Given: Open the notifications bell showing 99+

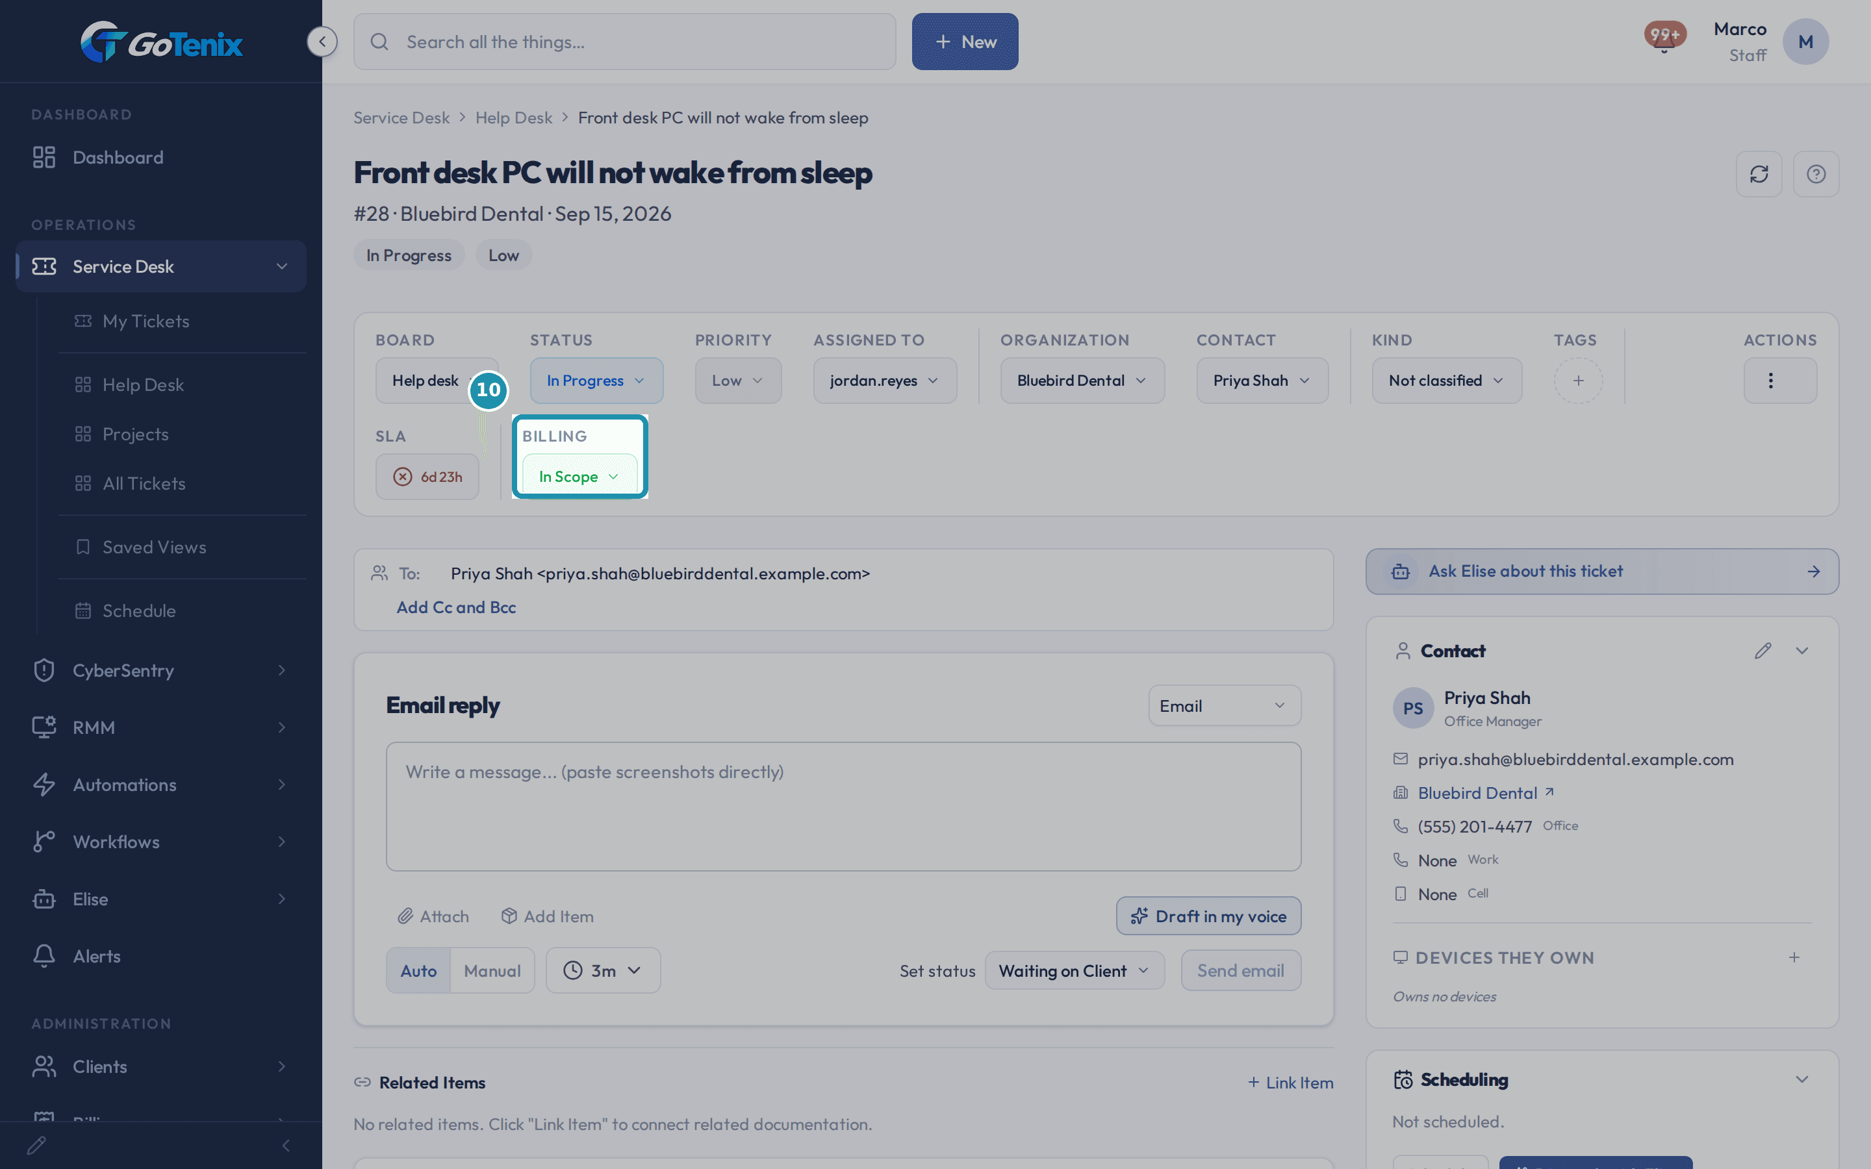Looking at the screenshot, I should [x=1664, y=38].
